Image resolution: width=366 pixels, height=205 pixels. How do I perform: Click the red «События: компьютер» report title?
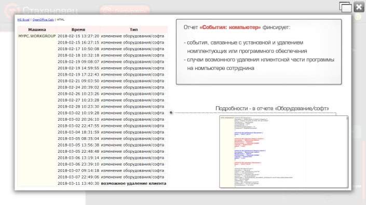pos(230,27)
